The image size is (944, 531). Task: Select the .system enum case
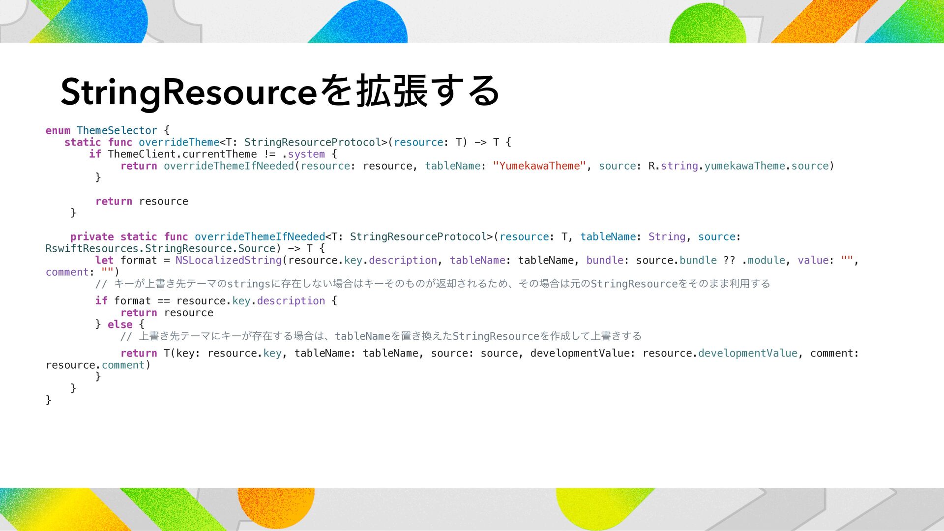303,154
